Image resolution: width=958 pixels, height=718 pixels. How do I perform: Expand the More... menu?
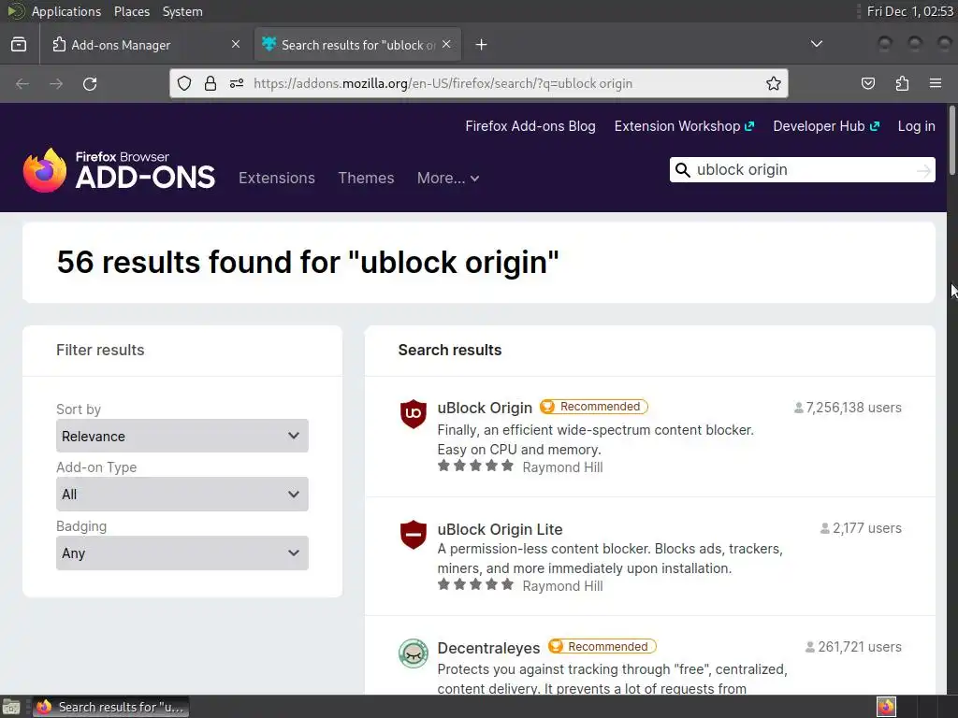coord(448,178)
